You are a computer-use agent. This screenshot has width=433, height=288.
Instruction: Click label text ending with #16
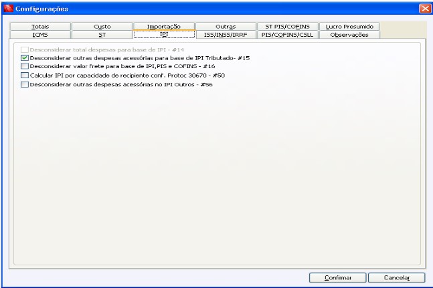[122, 66]
